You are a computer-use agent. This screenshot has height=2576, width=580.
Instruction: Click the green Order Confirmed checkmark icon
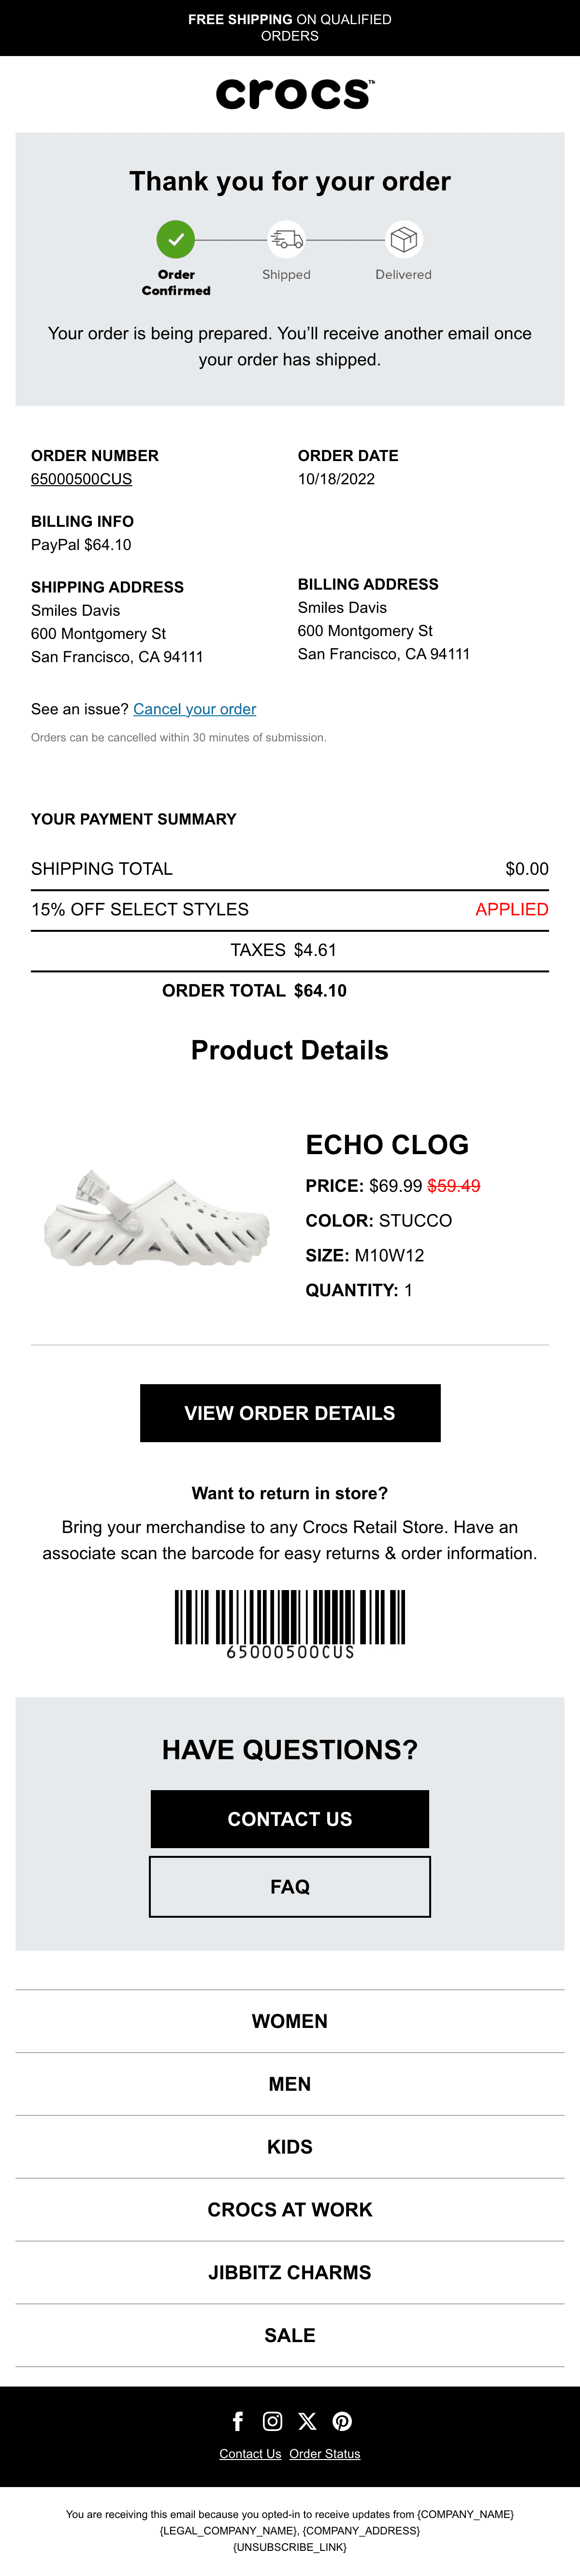[176, 240]
